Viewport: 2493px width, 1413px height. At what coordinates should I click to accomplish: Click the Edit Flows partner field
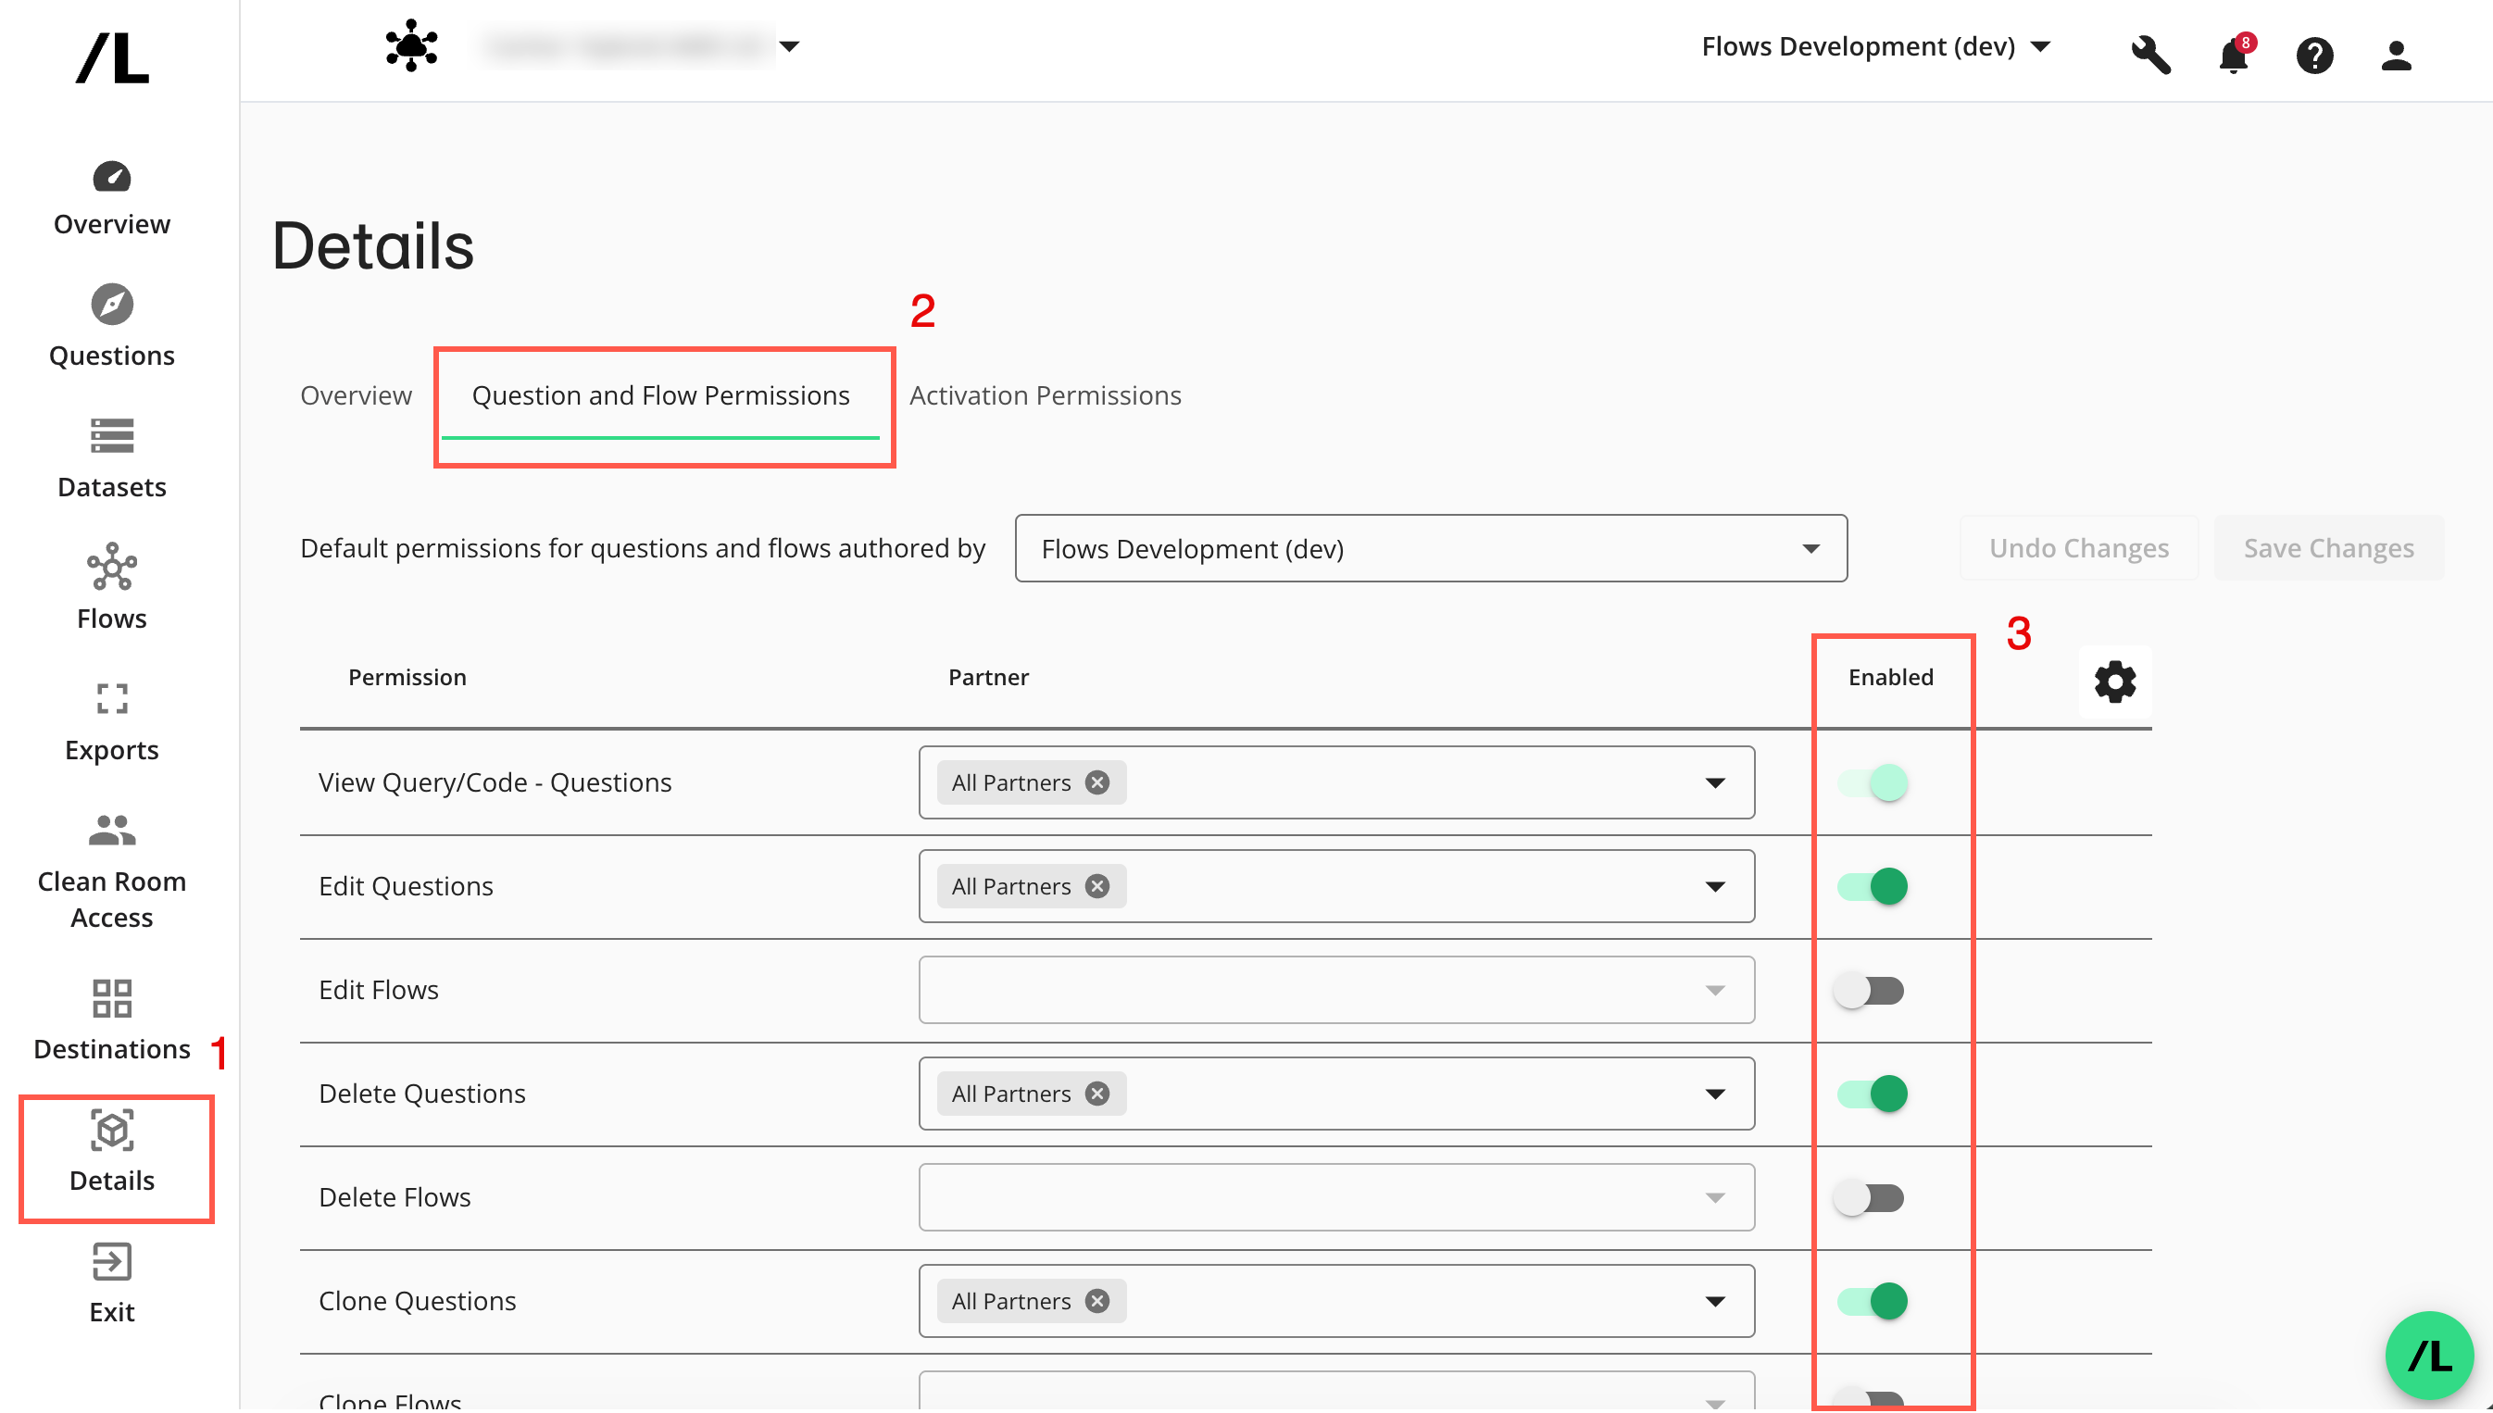click(1336, 991)
